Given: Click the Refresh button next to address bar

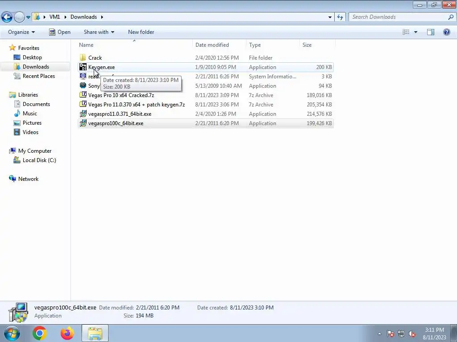Looking at the screenshot, I should click(340, 17).
